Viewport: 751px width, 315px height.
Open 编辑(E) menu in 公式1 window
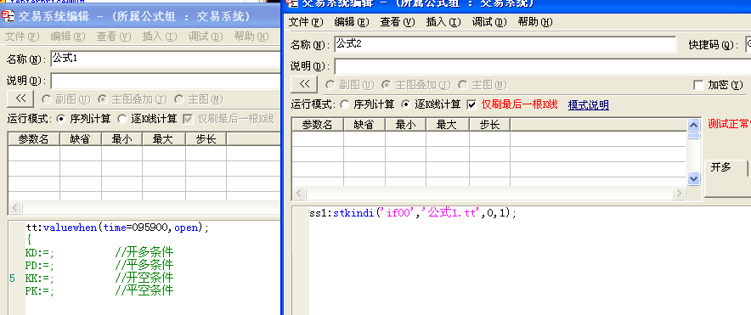point(67,37)
